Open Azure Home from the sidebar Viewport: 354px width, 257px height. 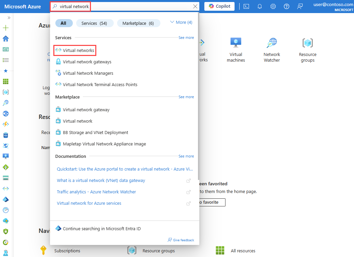pyautogui.click(x=5, y=39)
